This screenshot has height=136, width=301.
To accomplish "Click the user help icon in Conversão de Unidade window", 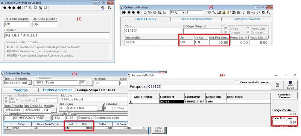I will pyautogui.click(x=103, y=8).
